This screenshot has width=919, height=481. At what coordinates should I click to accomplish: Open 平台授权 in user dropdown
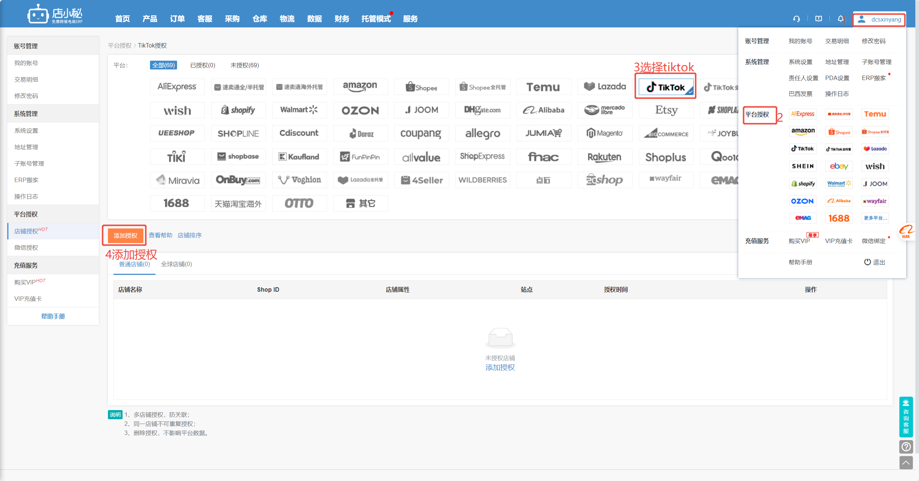(x=757, y=114)
